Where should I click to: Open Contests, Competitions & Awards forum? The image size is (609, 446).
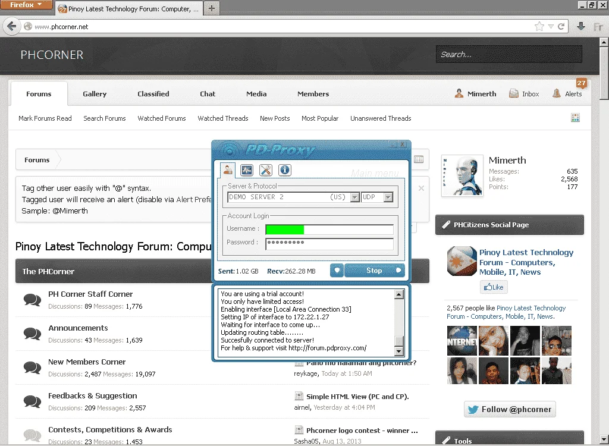coord(110,429)
